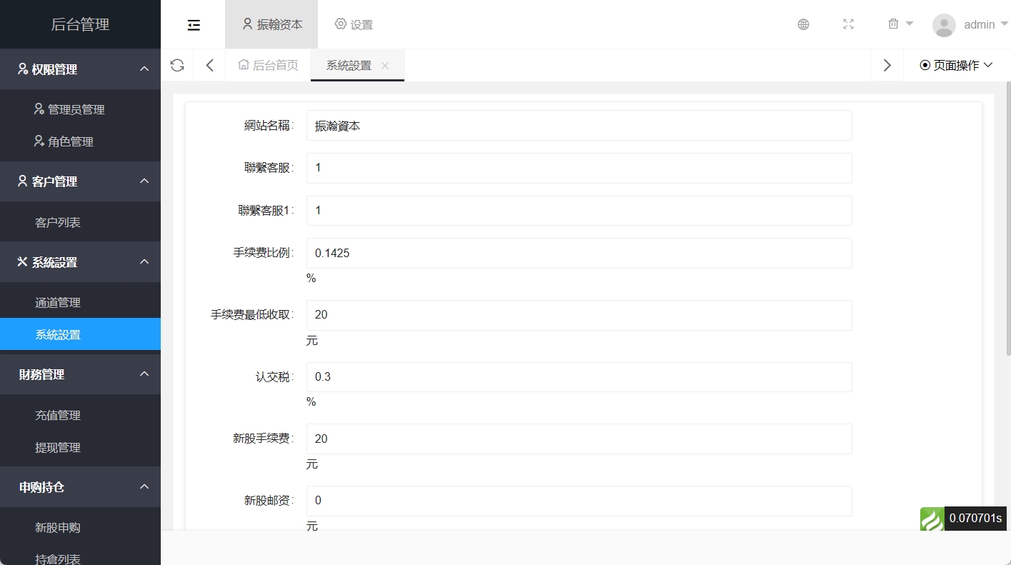Click the 手续费最低收取 input field
This screenshot has height=565, width=1011.
click(579, 315)
